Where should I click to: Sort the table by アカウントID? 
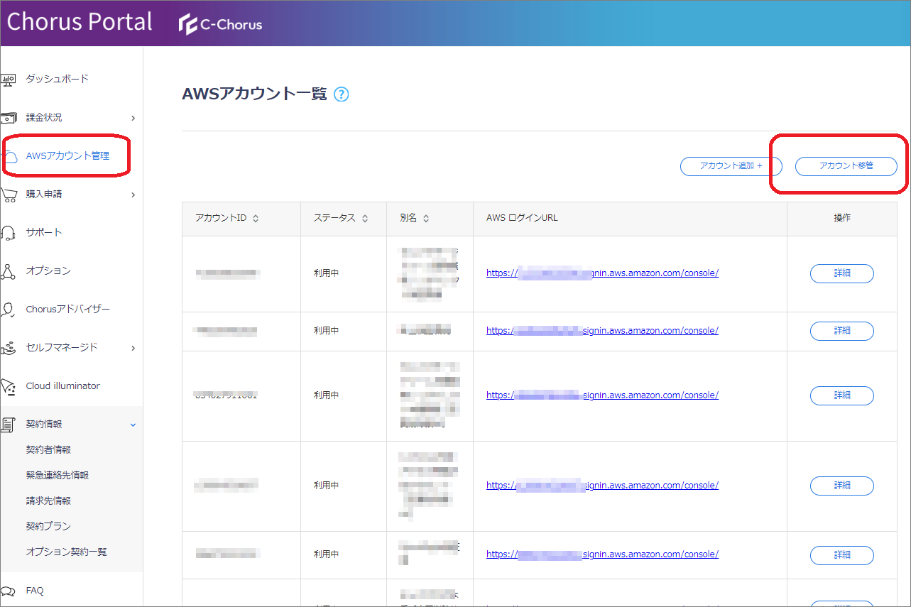(x=256, y=219)
